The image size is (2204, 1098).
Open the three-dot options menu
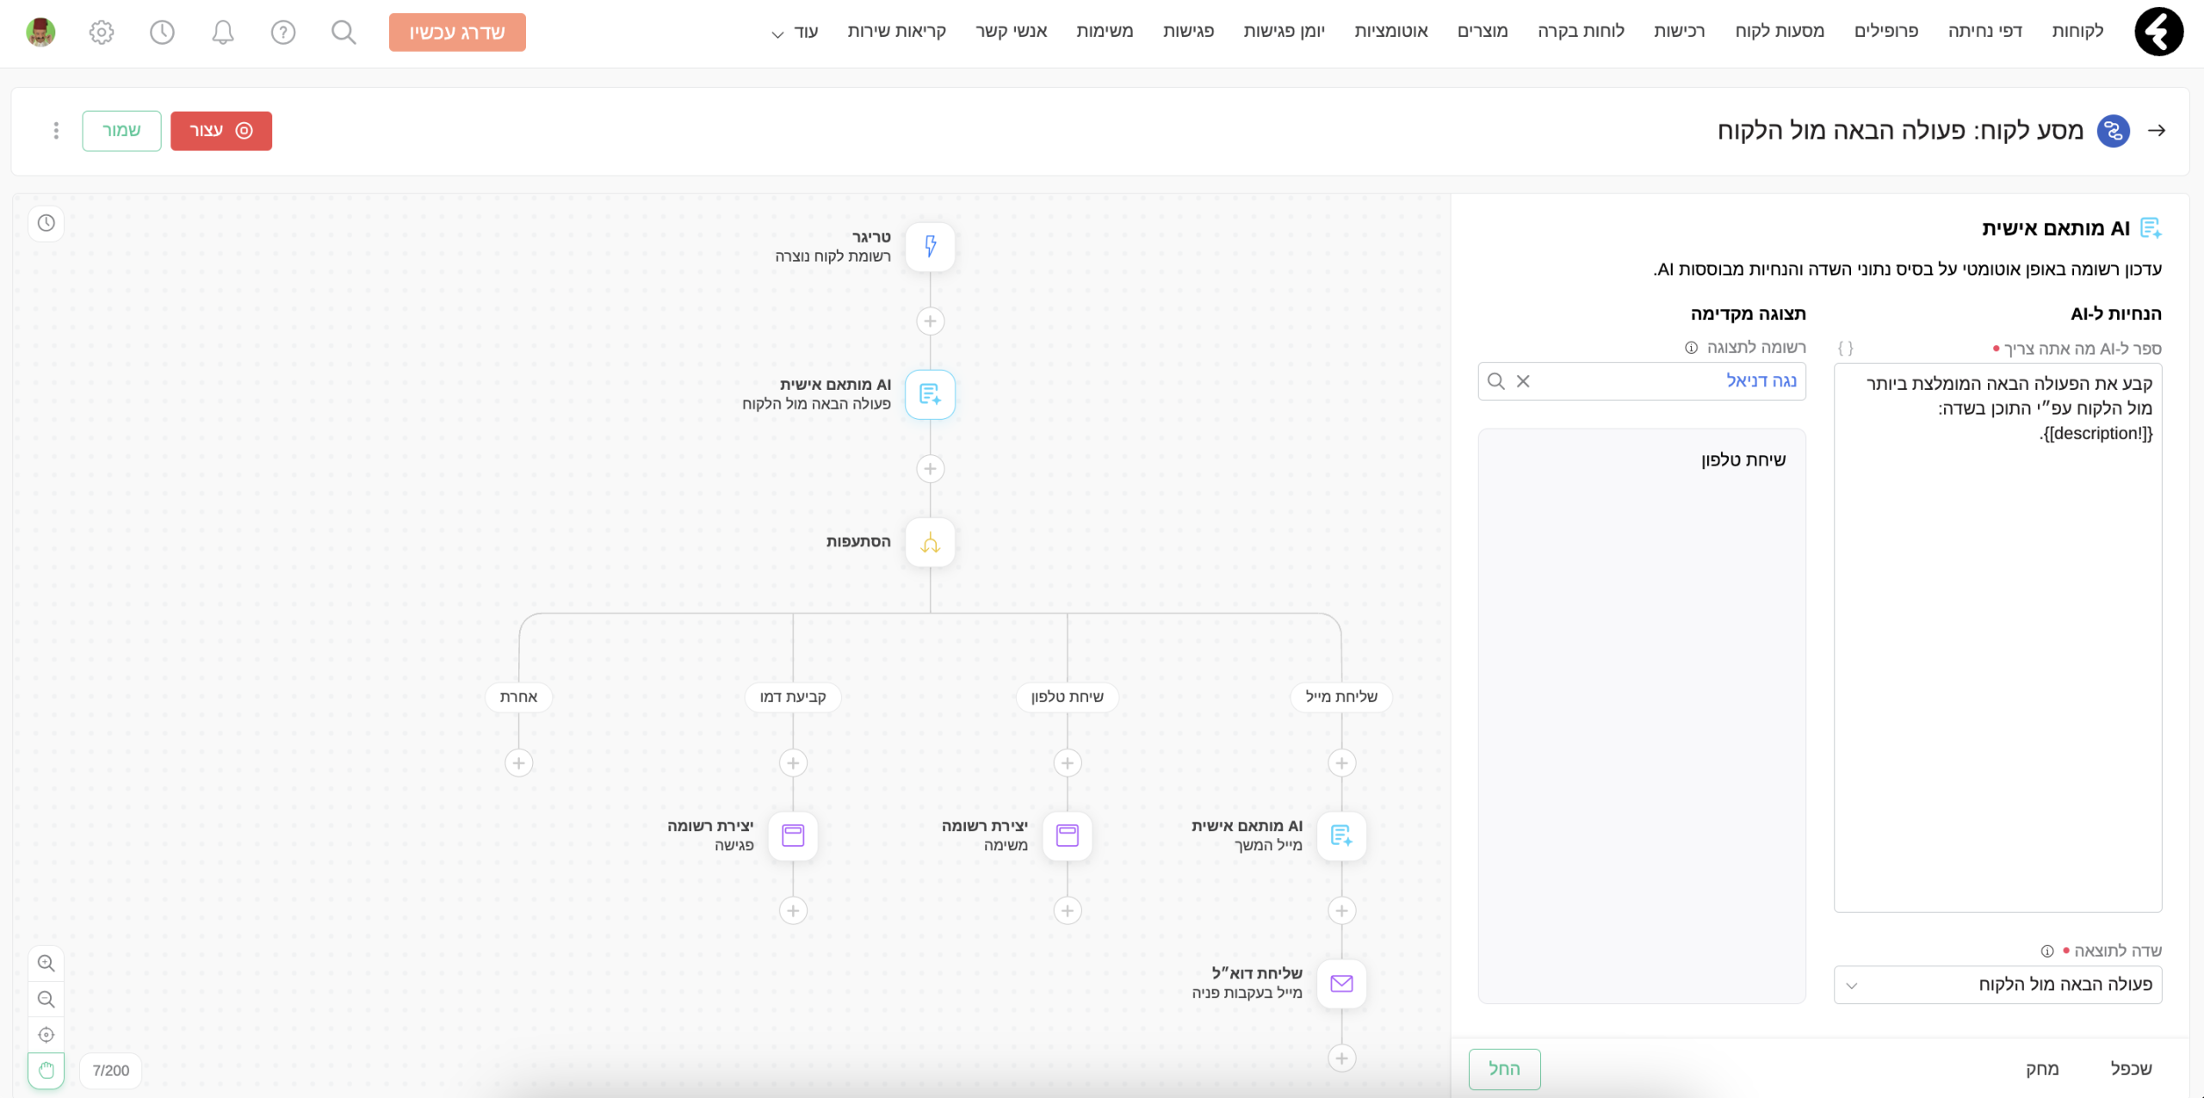click(56, 131)
